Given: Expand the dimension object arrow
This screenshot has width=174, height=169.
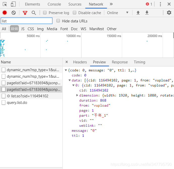Looking at the screenshot, I should point(77,95).
